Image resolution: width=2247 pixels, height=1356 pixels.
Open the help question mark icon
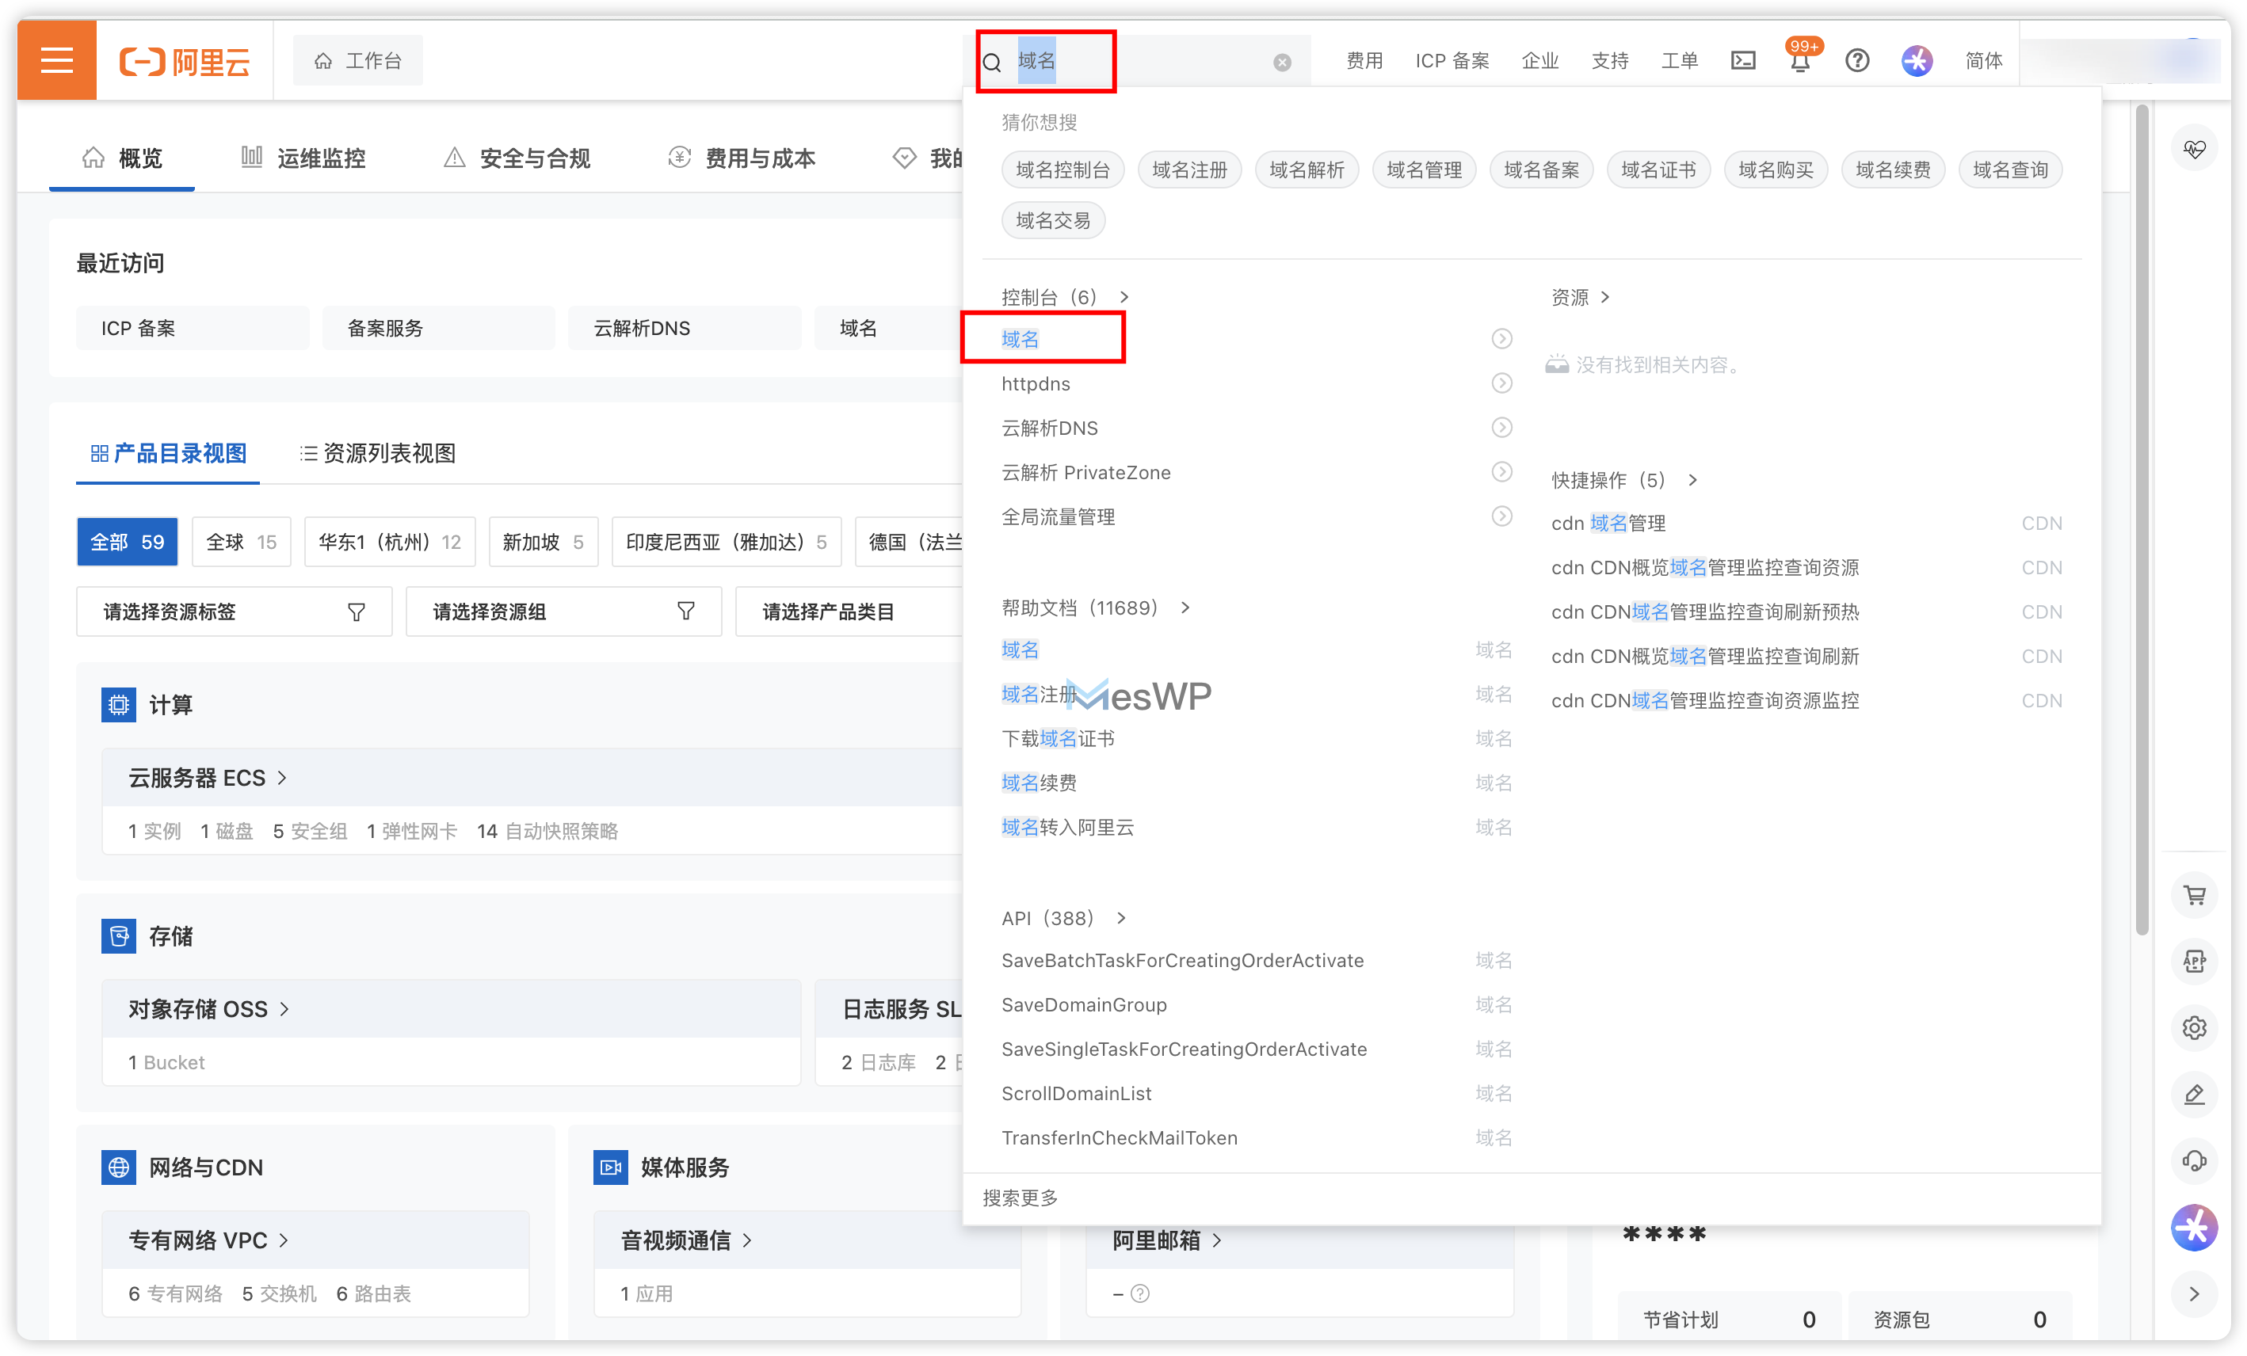tap(1856, 60)
